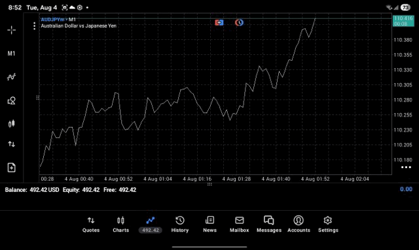The image size is (419, 250).
Task: Change chart type via candlestick icon
Action: 11,124
